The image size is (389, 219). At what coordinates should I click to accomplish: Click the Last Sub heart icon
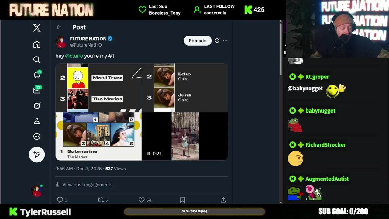142,10
